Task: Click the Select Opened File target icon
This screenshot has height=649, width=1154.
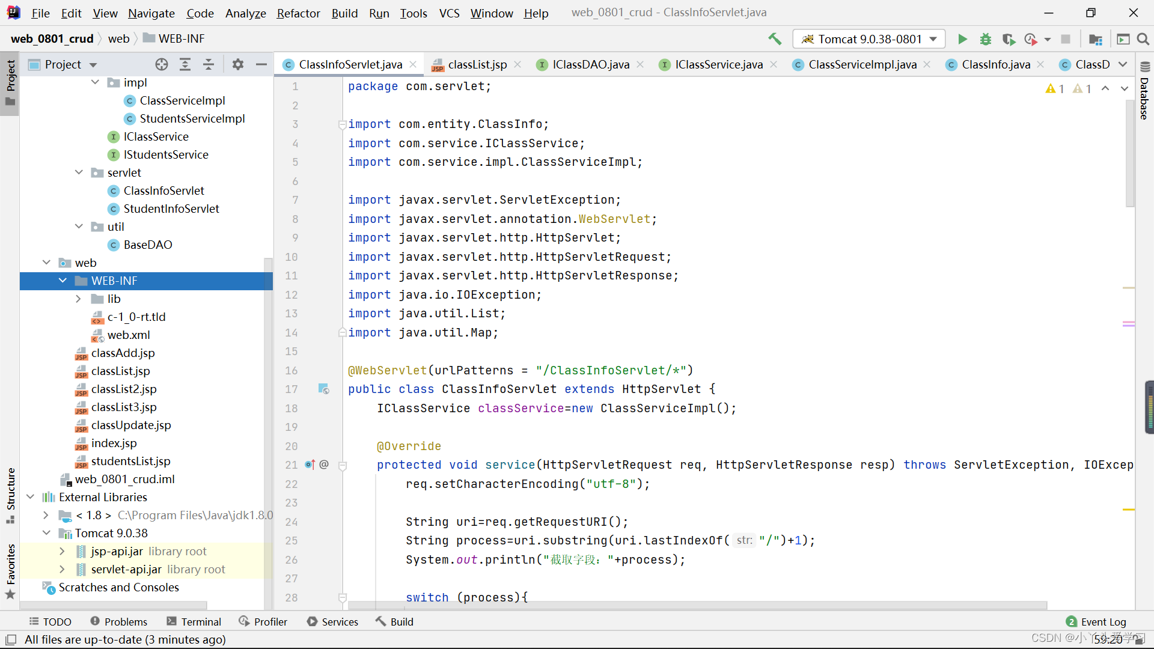Action: 162,64
